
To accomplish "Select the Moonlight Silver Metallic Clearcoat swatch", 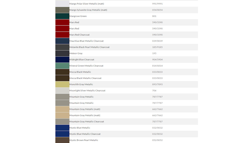I will pyautogui.click(x=62, y=90).
